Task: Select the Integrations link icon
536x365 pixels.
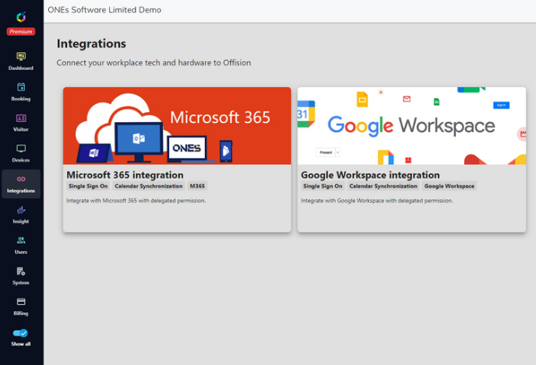Action: tap(21, 179)
